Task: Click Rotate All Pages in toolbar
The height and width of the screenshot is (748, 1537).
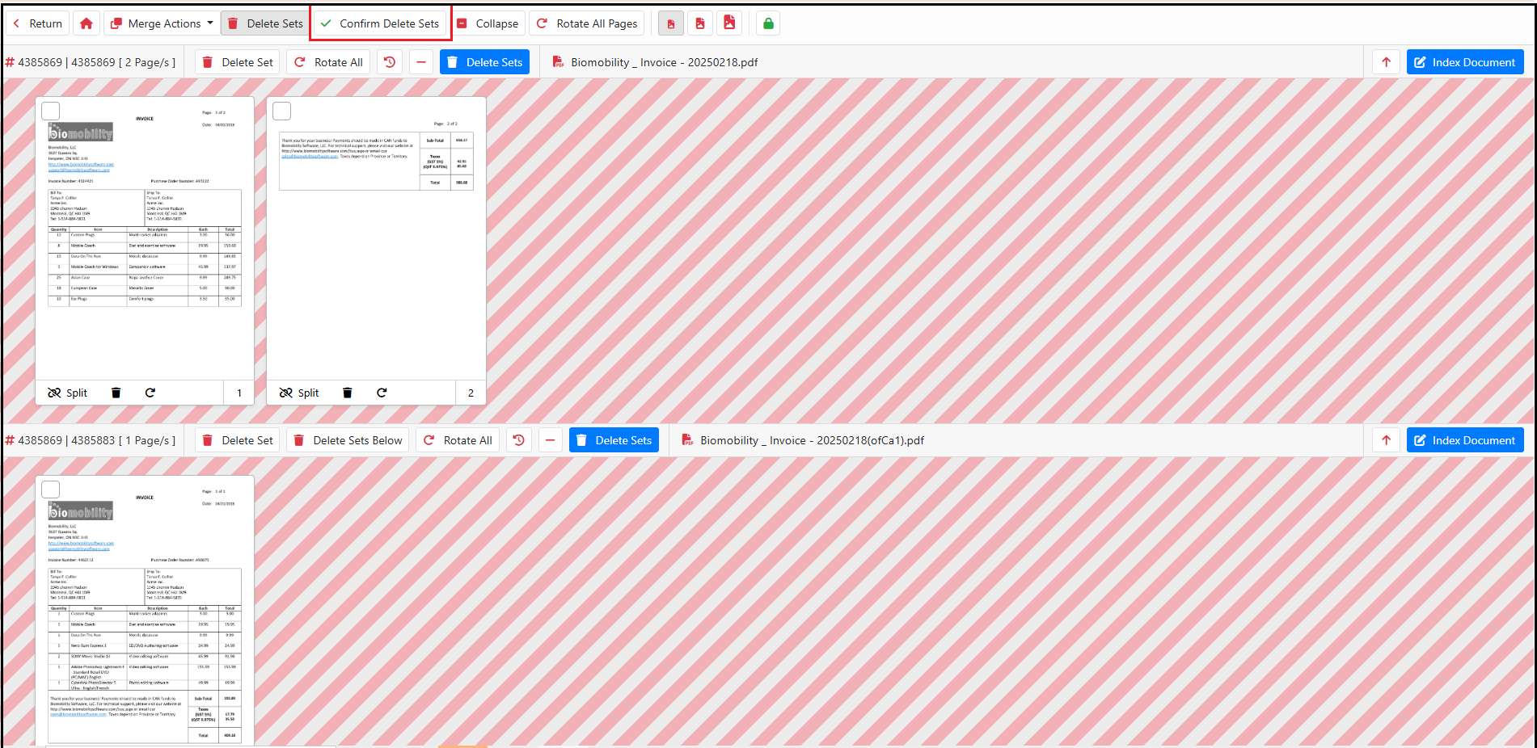Action: pyautogui.click(x=587, y=23)
